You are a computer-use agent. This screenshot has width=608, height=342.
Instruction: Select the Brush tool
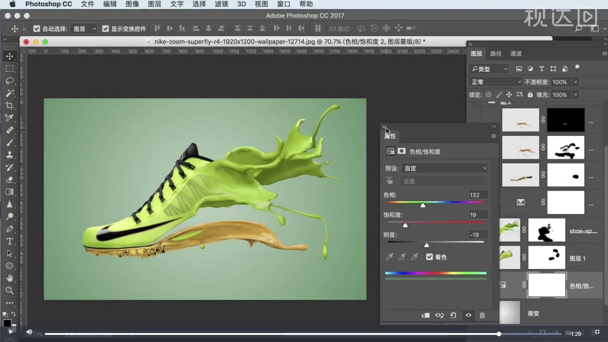click(x=9, y=142)
